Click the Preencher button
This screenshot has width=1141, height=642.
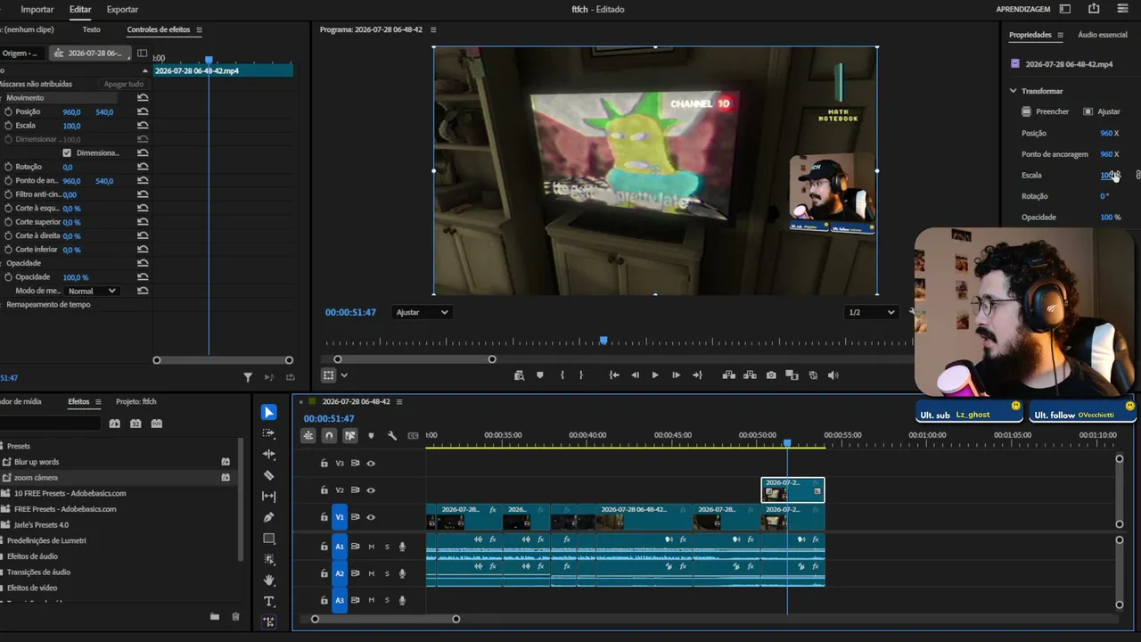pos(1046,111)
